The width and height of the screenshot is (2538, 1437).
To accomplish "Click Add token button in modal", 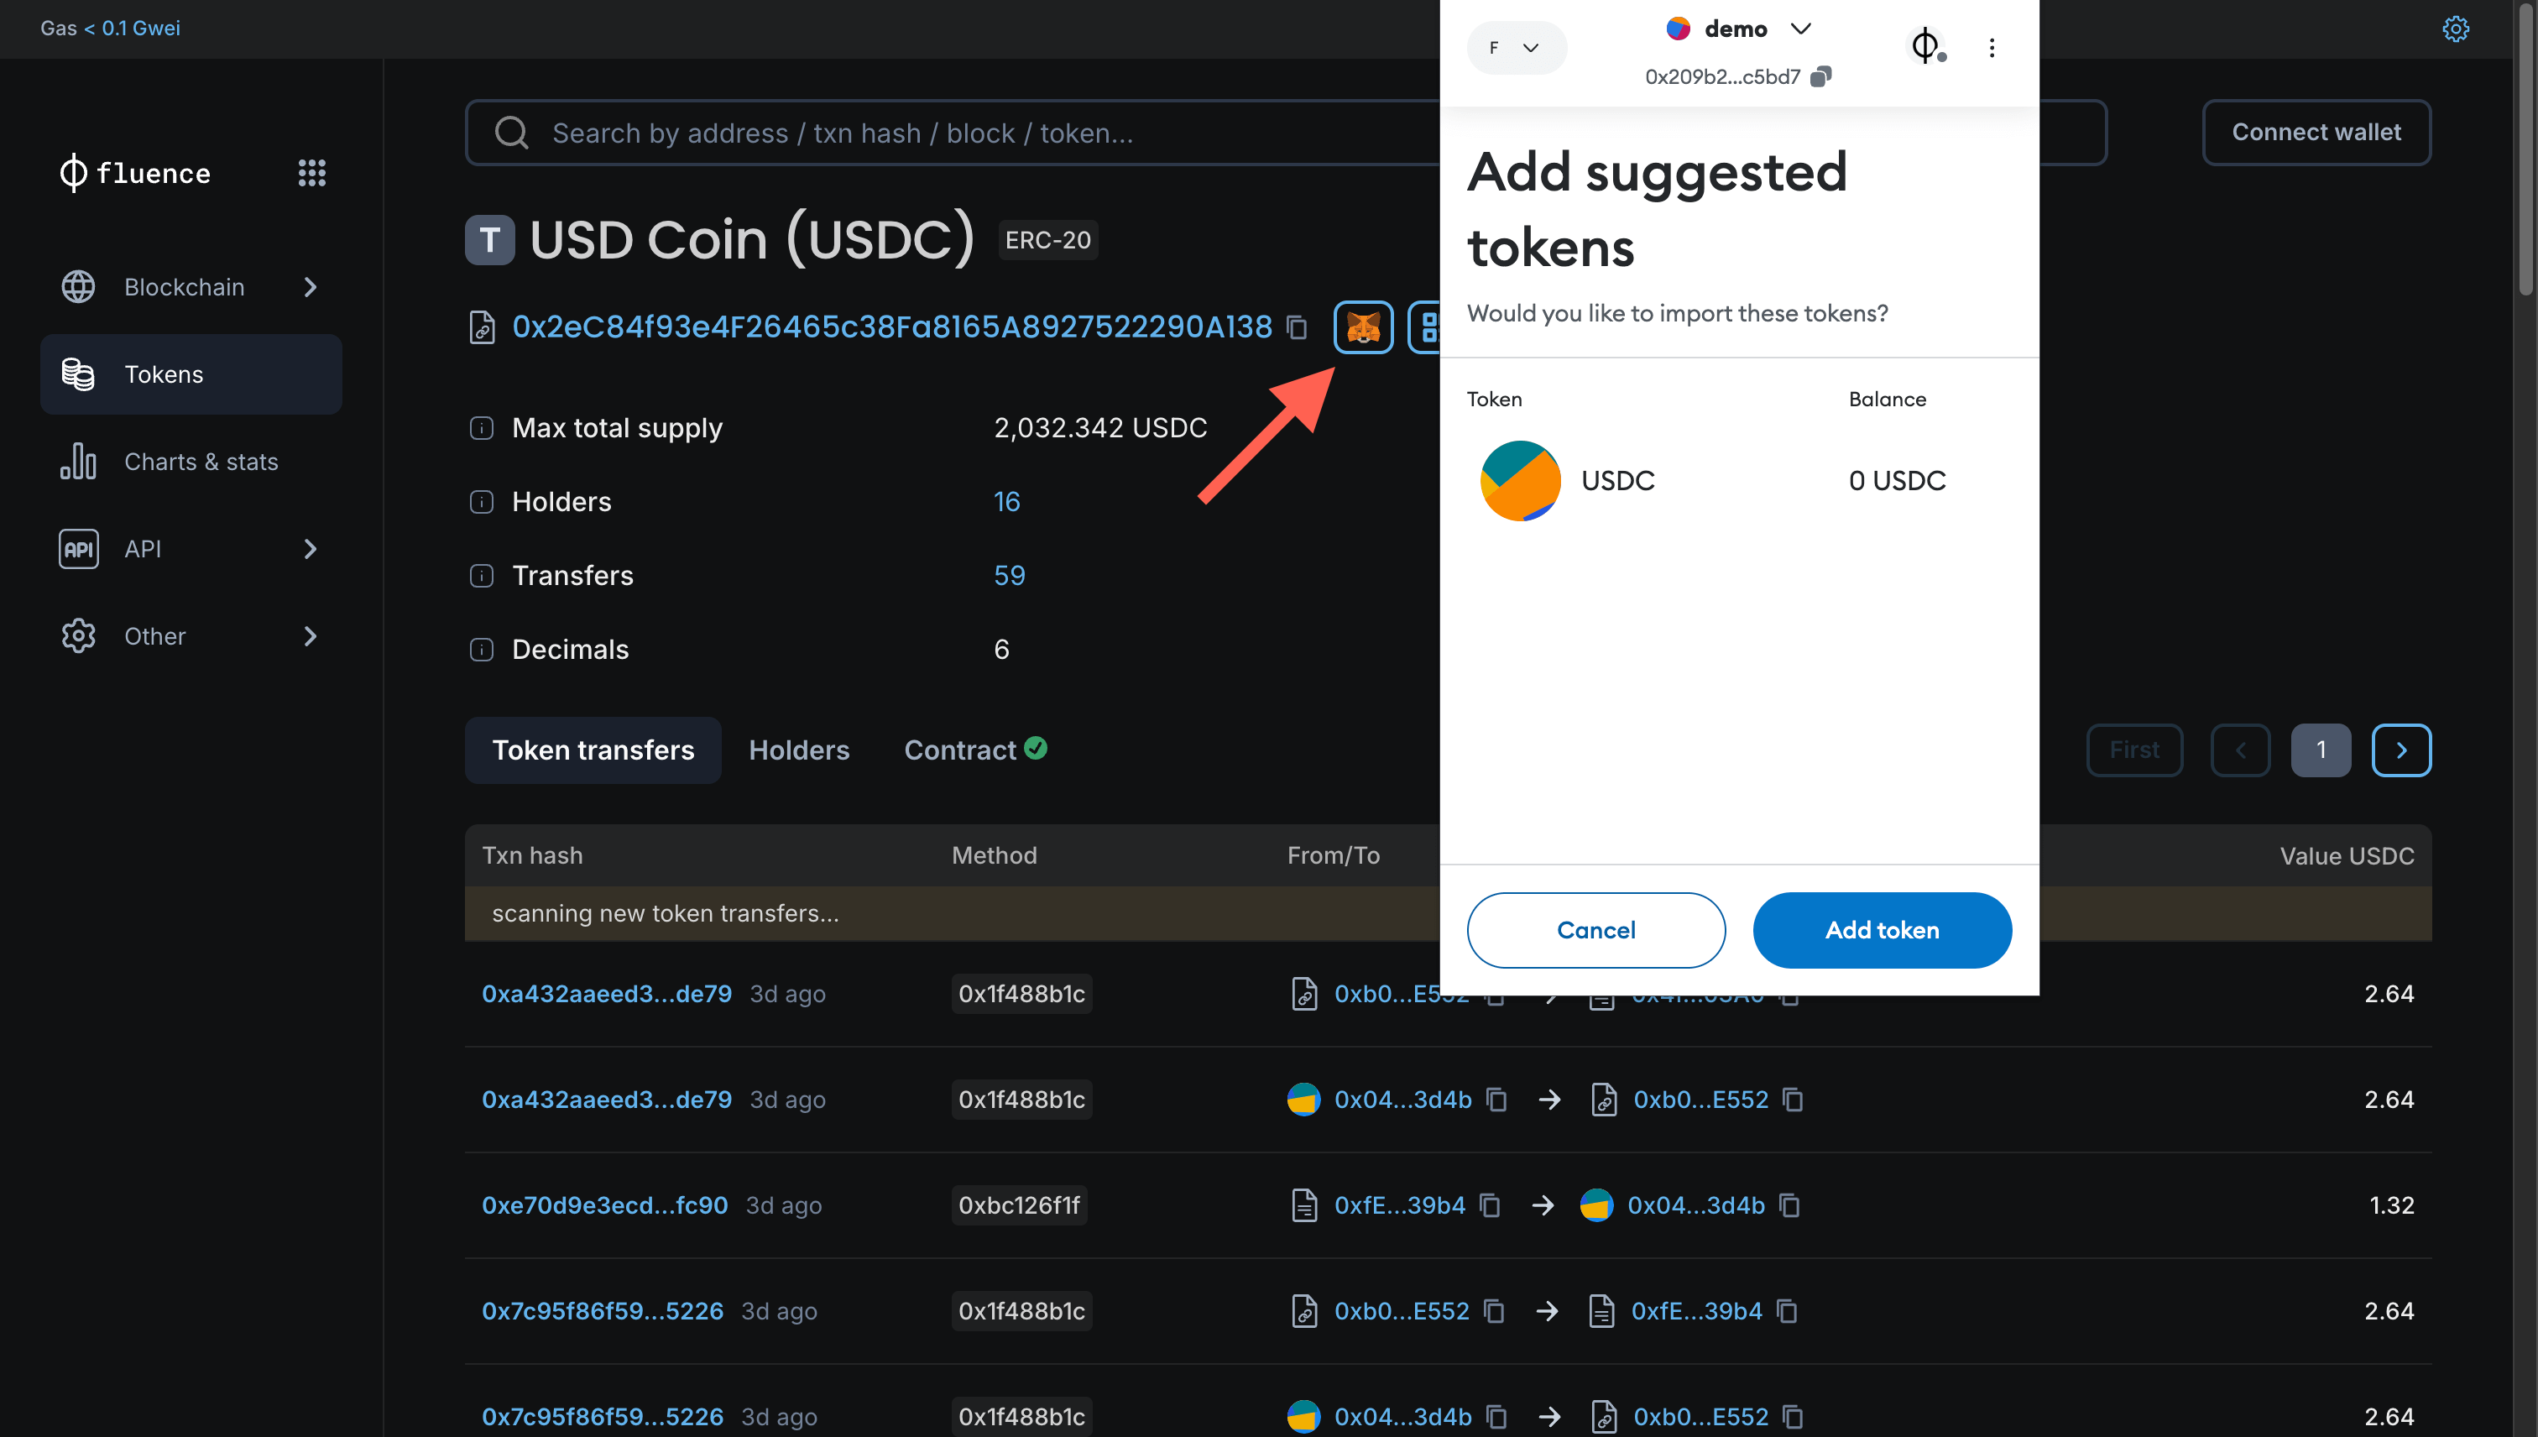I will (x=1883, y=928).
